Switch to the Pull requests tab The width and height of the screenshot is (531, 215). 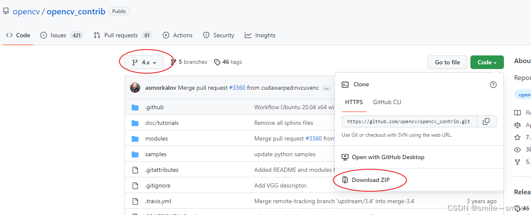coord(123,35)
